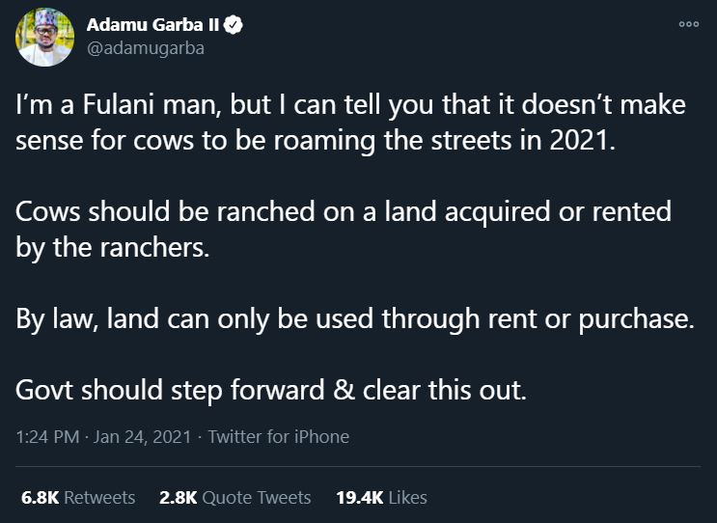Image resolution: width=717 pixels, height=523 pixels.
Task: Click the 1:24 PM timestamp
Action: click(x=47, y=436)
